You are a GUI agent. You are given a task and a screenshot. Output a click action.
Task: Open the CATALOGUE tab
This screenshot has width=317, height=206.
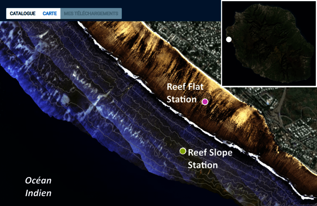pyautogui.click(x=23, y=13)
